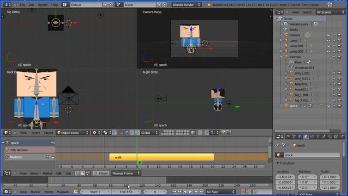Open the Render menu
The height and width of the screenshot is (196, 348).
tap(42, 5)
